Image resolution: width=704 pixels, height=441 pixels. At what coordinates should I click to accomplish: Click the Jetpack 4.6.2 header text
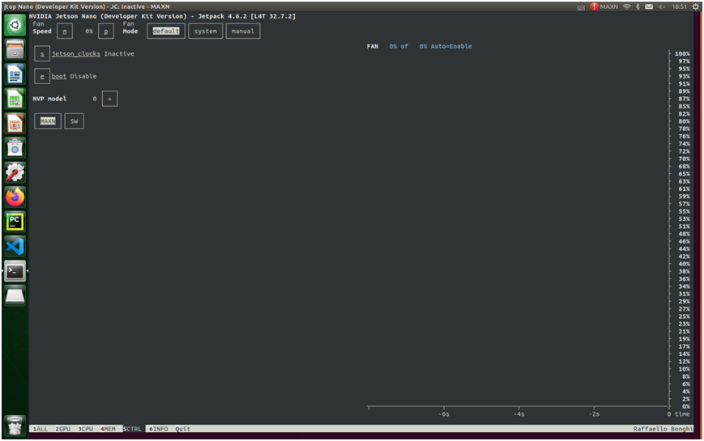222,16
